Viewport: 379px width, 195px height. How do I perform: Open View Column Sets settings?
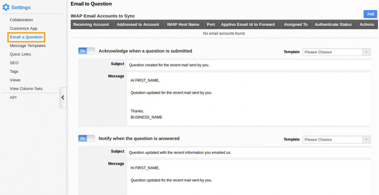pyautogui.click(x=26, y=89)
